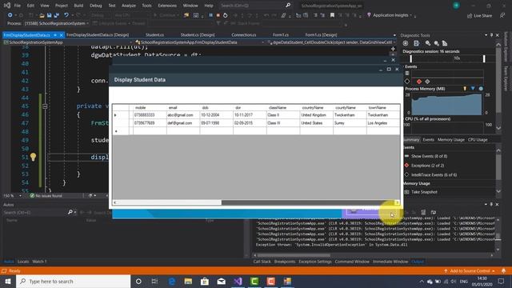Open Solution Explorer side tab
This screenshot has height=288, width=512.
tap(506, 46)
